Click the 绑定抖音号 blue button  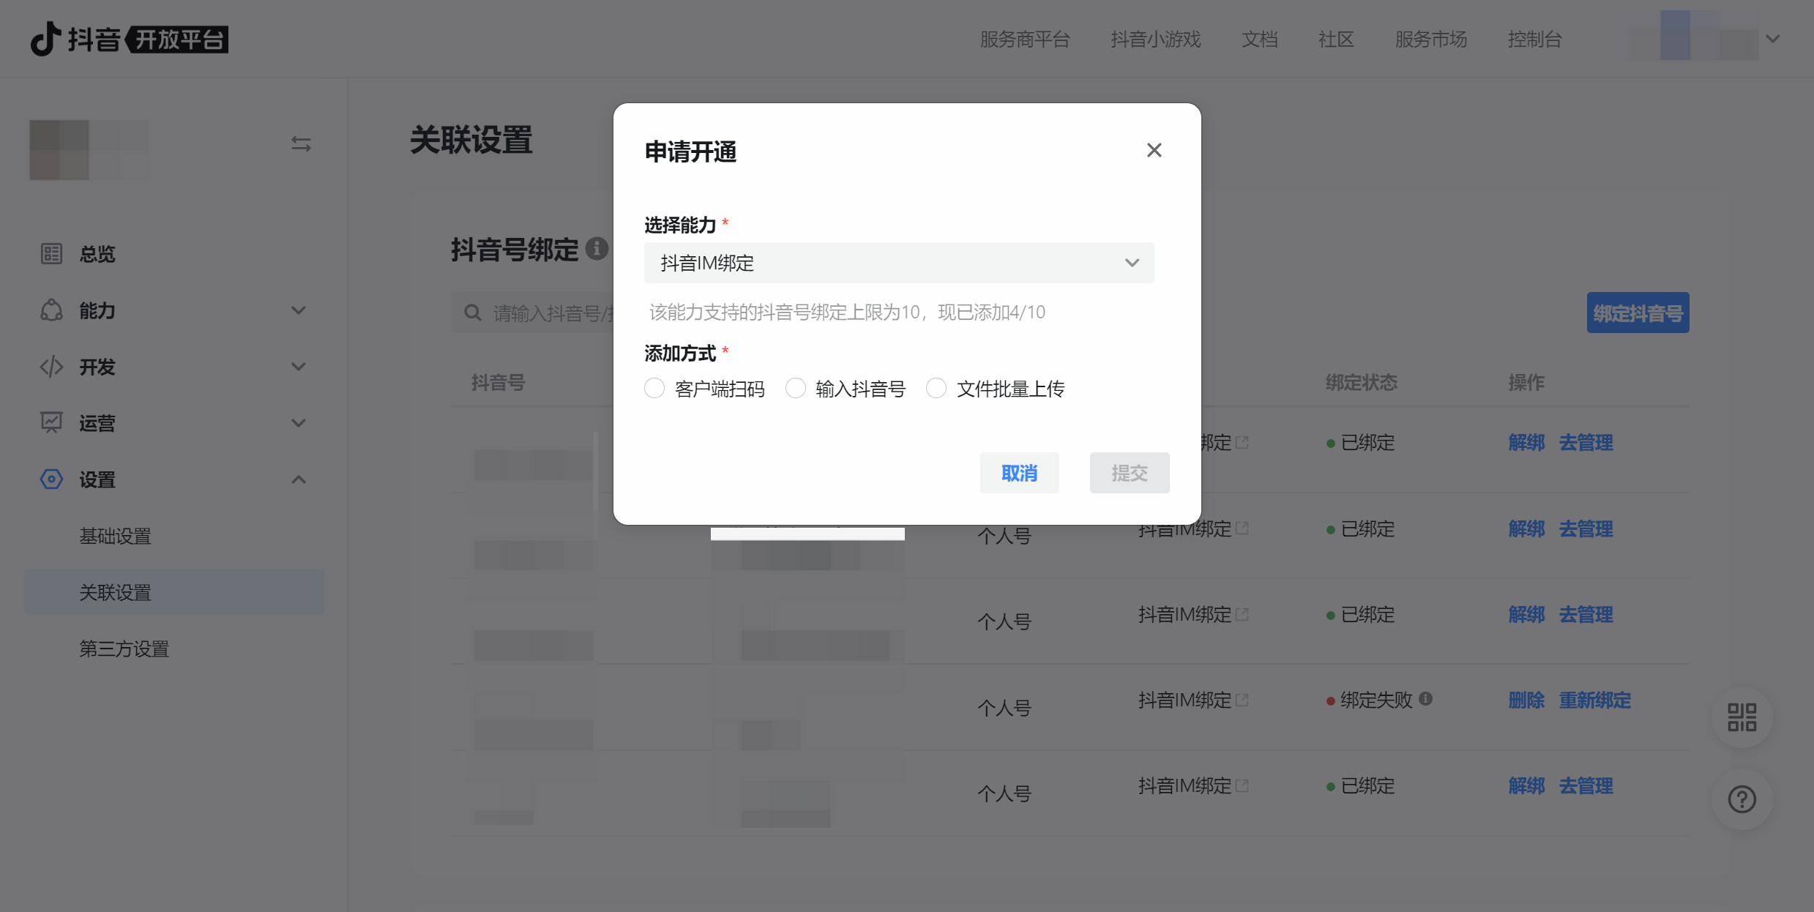(x=1638, y=313)
